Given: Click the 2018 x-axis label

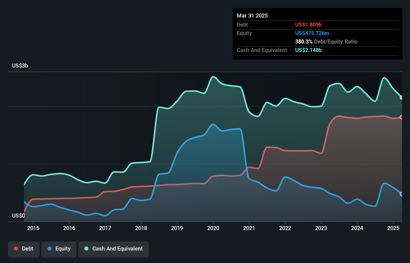Looking at the screenshot, I should (x=141, y=228).
